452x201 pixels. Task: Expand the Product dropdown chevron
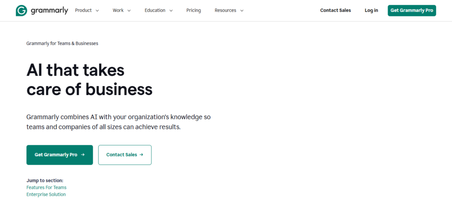pos(97,11)
